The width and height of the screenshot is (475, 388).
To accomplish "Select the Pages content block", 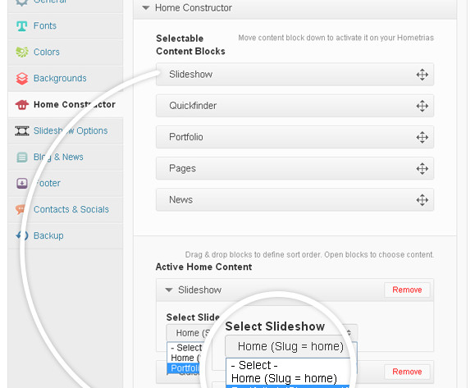I will pyautogui.click(x=295, y=168).
